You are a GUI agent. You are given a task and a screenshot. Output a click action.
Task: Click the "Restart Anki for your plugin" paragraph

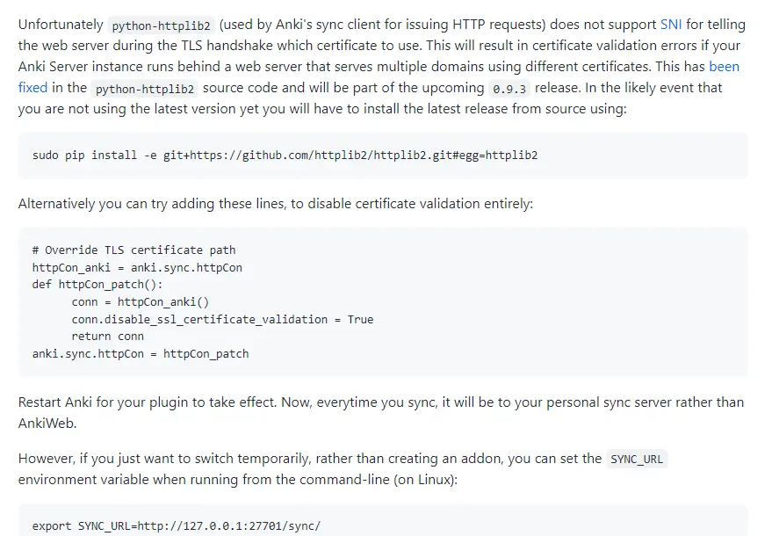[381, 412]
